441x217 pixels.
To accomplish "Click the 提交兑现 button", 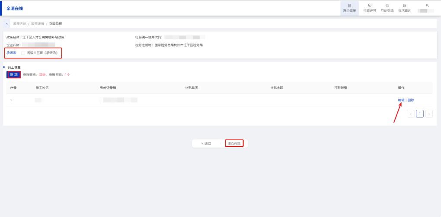I will [x=234, y=143].
